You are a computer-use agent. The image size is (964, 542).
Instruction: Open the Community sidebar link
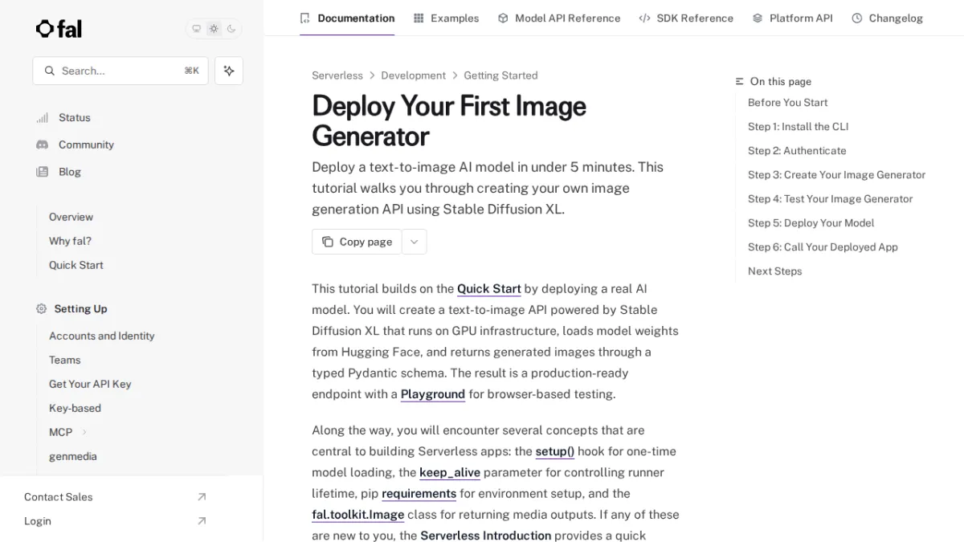point(86,145)
